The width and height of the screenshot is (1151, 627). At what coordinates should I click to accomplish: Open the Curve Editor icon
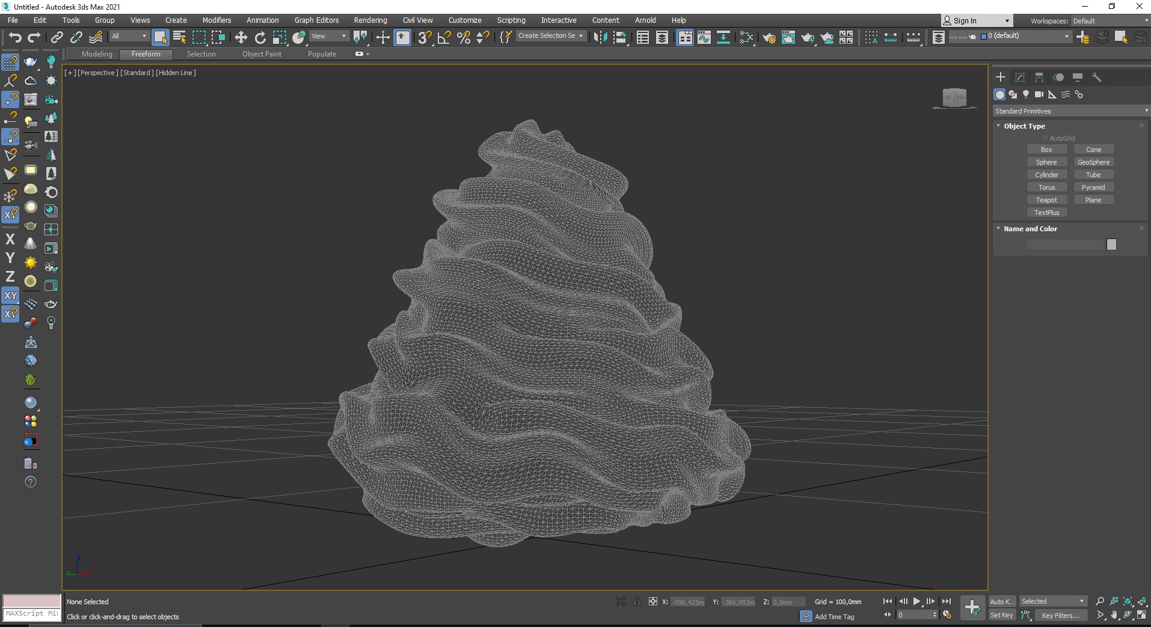[x=704, y=37]
